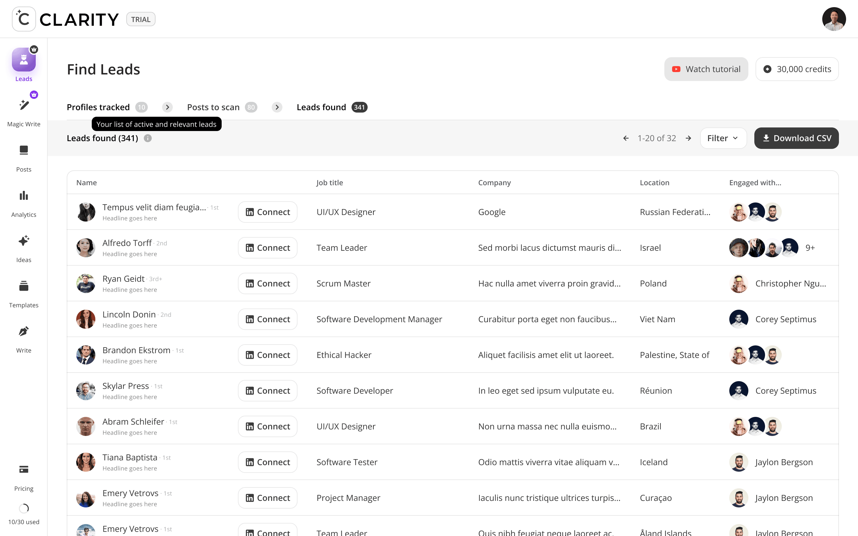This screenshot has width=858, height=536.
Task: Click chevron after Profiles tracked
Action: [167, 107]
